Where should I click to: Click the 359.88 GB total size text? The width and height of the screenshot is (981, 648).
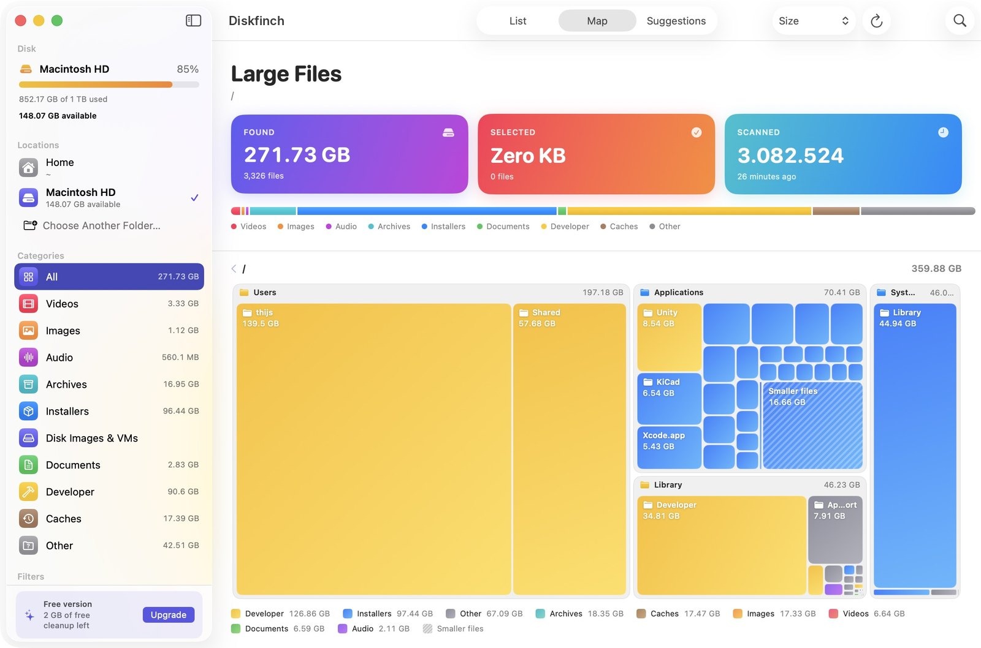click(936, 269)
